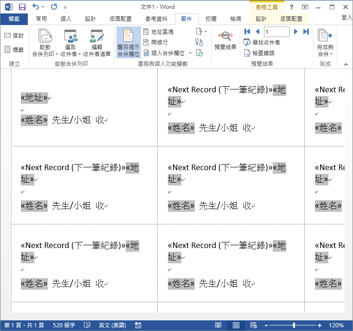Click the zoom slider handle
The height and width of the screenshot is (331, 353).
tap(294, 325)
